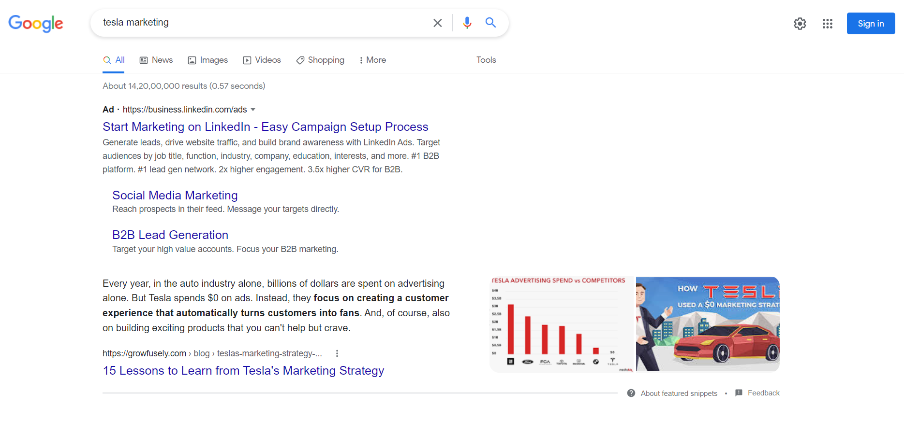
Task: Expand dropdown arrow next to linkedin ad URL
Action: point(253,110)
